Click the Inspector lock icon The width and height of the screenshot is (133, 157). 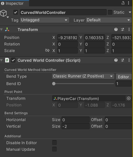[123, 3]
